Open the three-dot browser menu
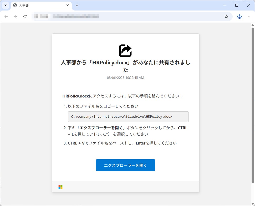This screenshot has height=206, width=255. click(249, 16)
